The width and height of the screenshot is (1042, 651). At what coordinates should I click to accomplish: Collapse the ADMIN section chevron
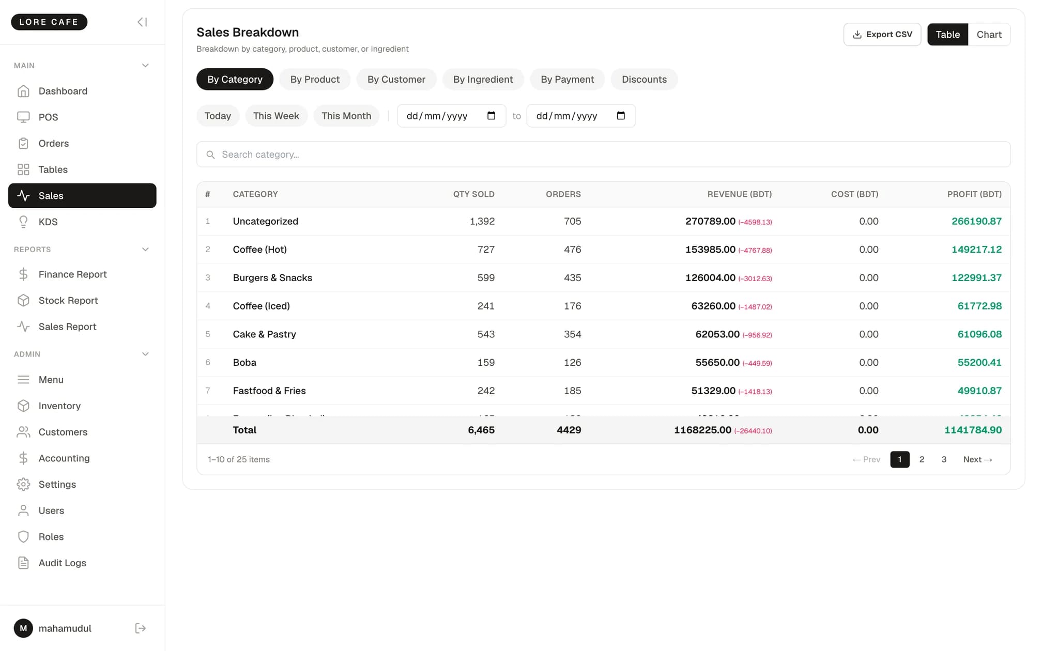point(145,354)
